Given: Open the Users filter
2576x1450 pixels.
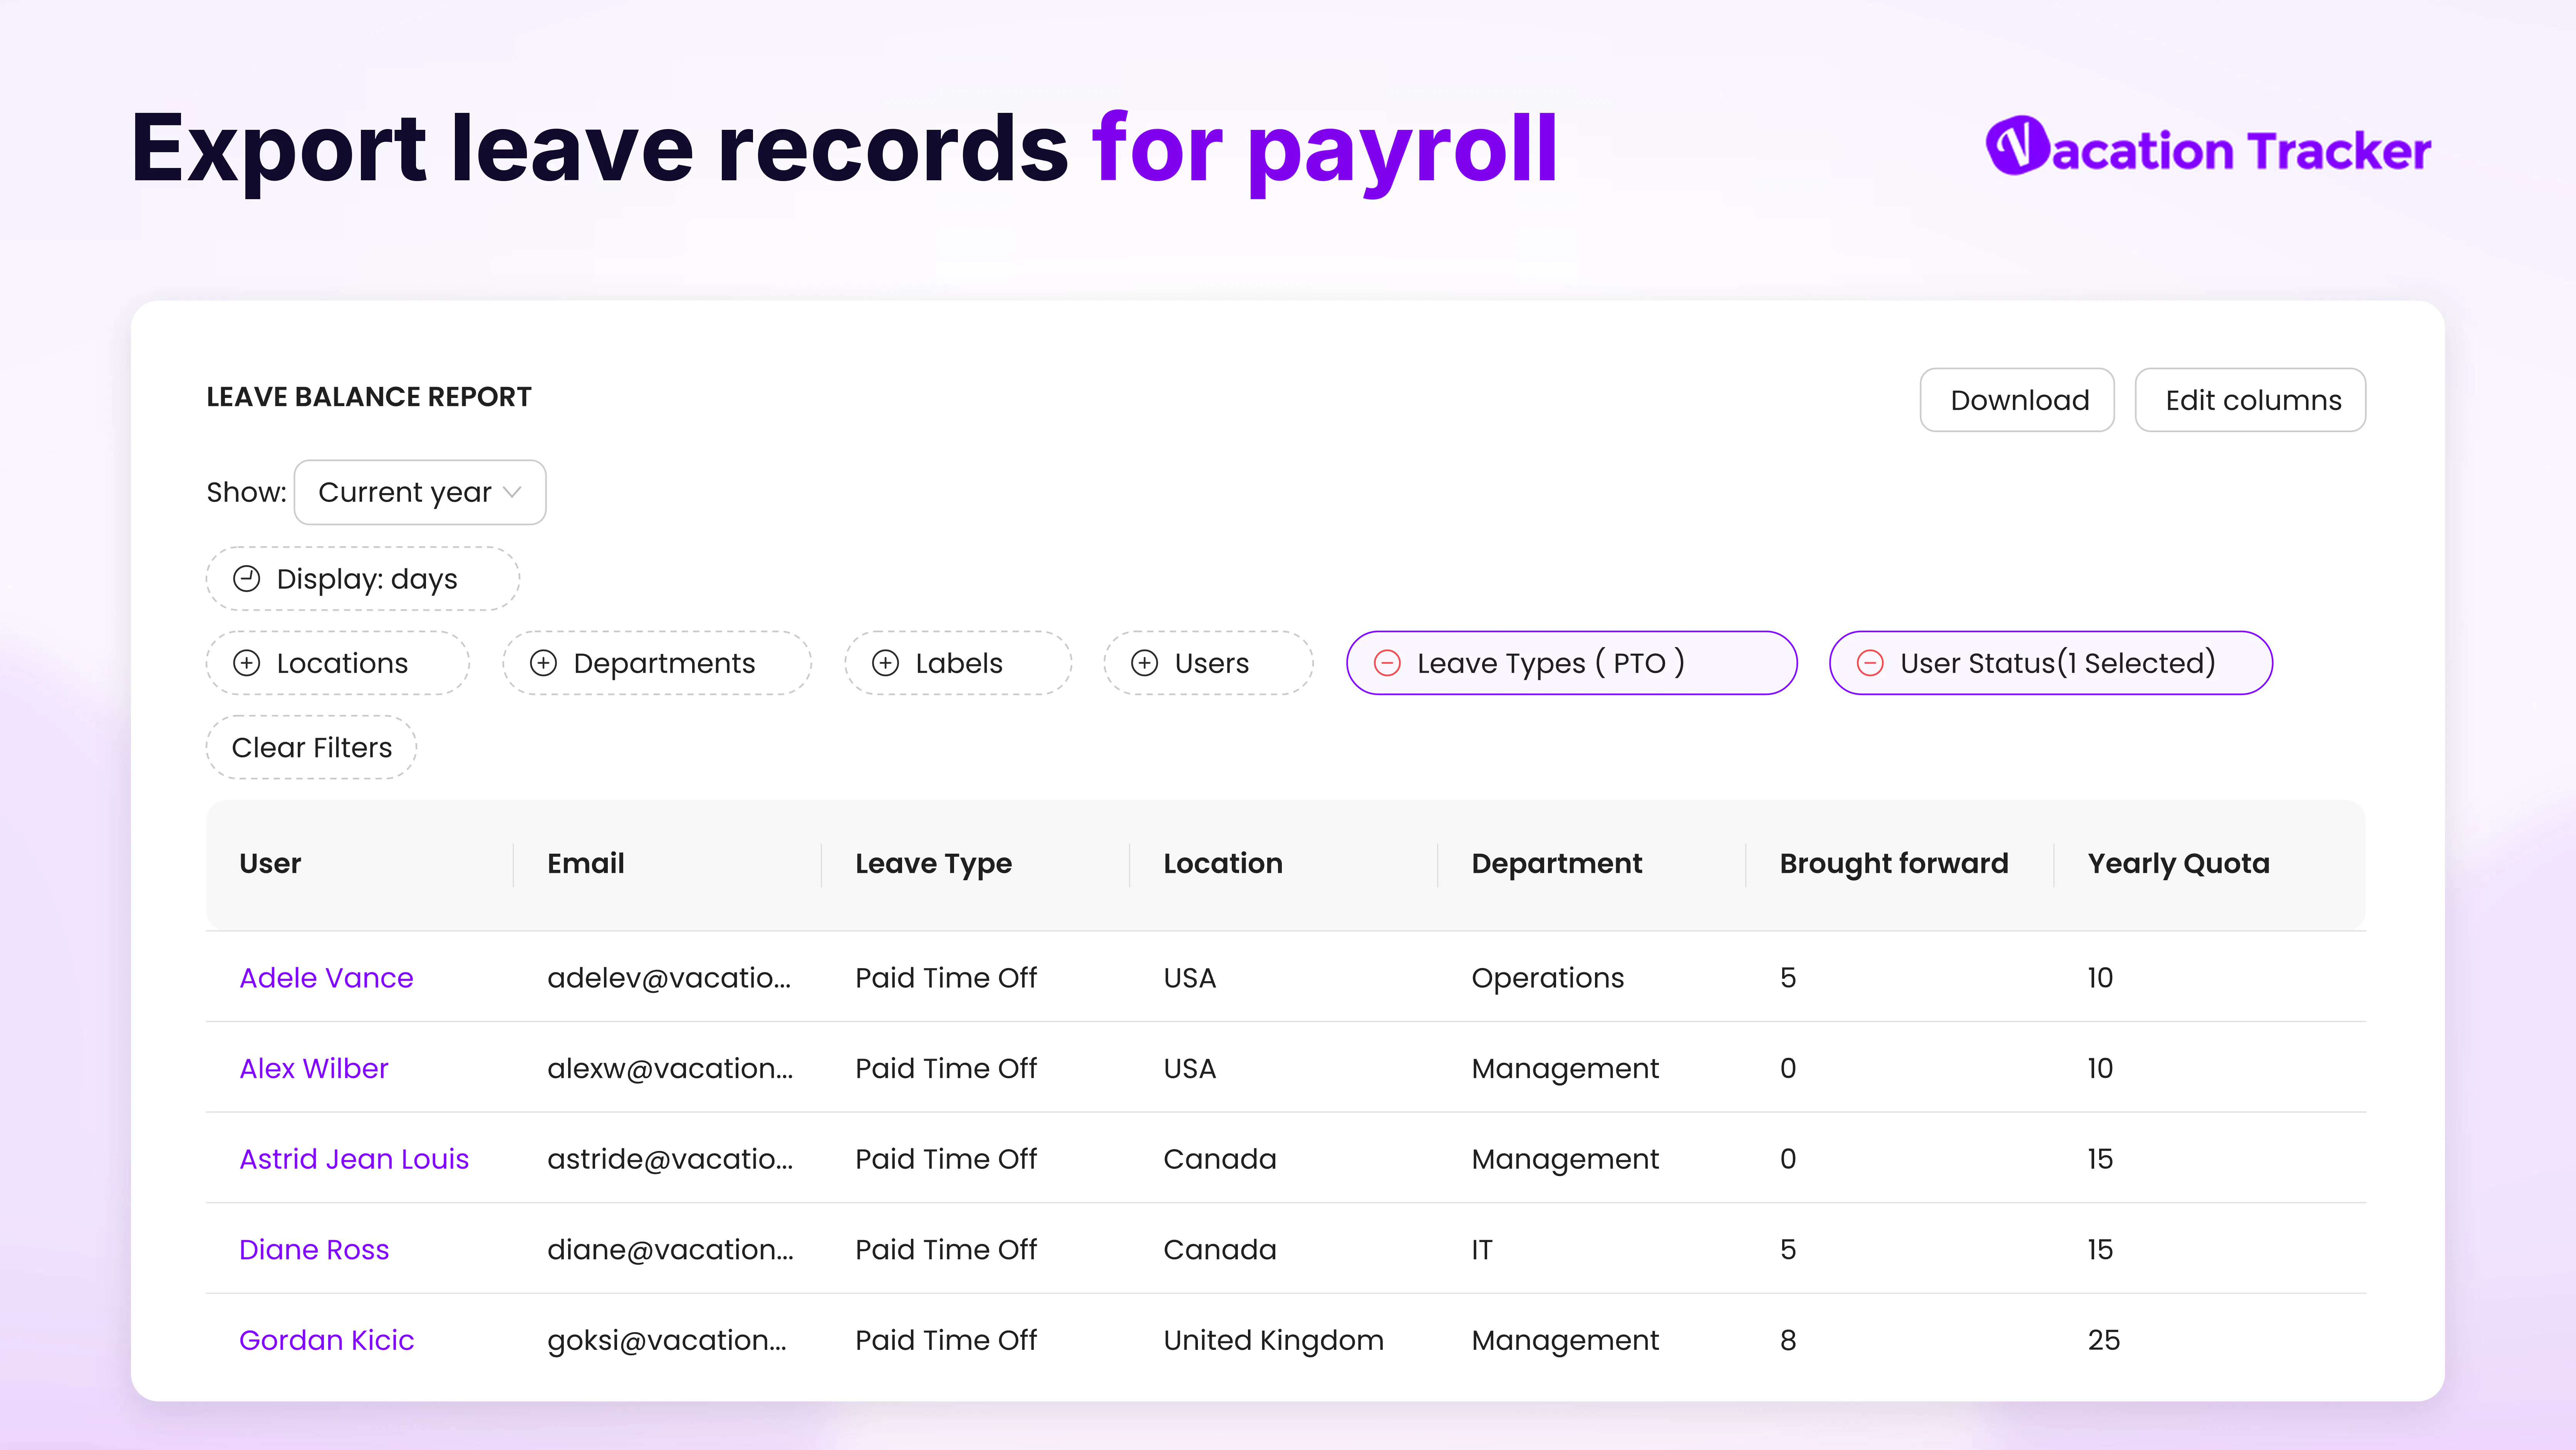Looking at the screenshot, I should pos(1208,663).
